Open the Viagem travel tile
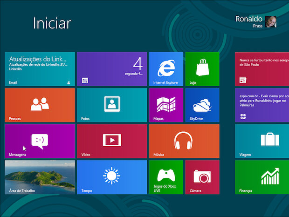 pyautogui.click(x=262, y=141)
